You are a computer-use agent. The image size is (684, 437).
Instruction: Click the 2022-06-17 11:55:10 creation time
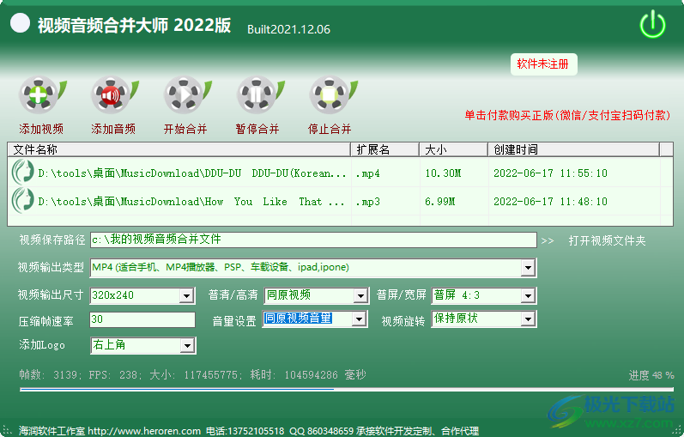coord(550,173)
